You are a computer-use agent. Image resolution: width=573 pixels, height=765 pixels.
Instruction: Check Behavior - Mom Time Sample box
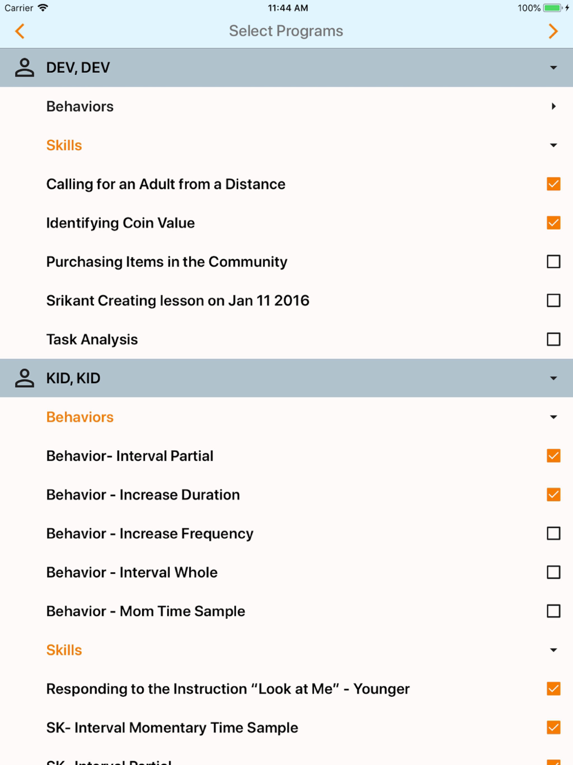point(553,611)
